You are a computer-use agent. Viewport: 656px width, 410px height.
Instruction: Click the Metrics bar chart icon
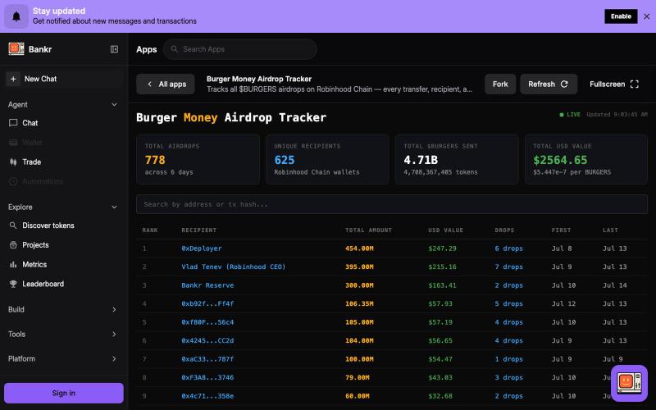tap(13, 264)
